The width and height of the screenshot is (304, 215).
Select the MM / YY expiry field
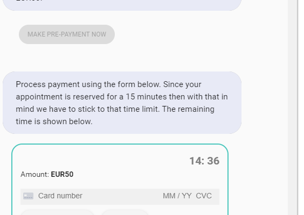pos(177,196)
